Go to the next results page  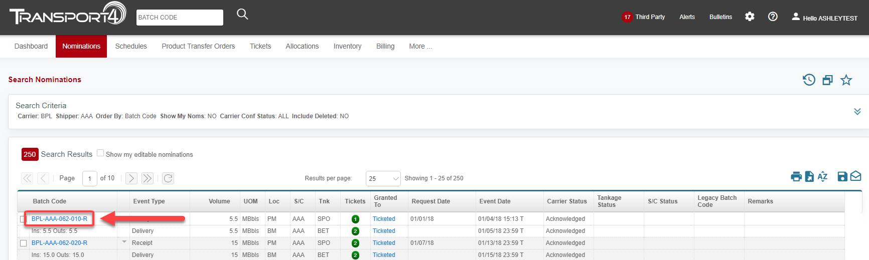click(x=131, y=178)
